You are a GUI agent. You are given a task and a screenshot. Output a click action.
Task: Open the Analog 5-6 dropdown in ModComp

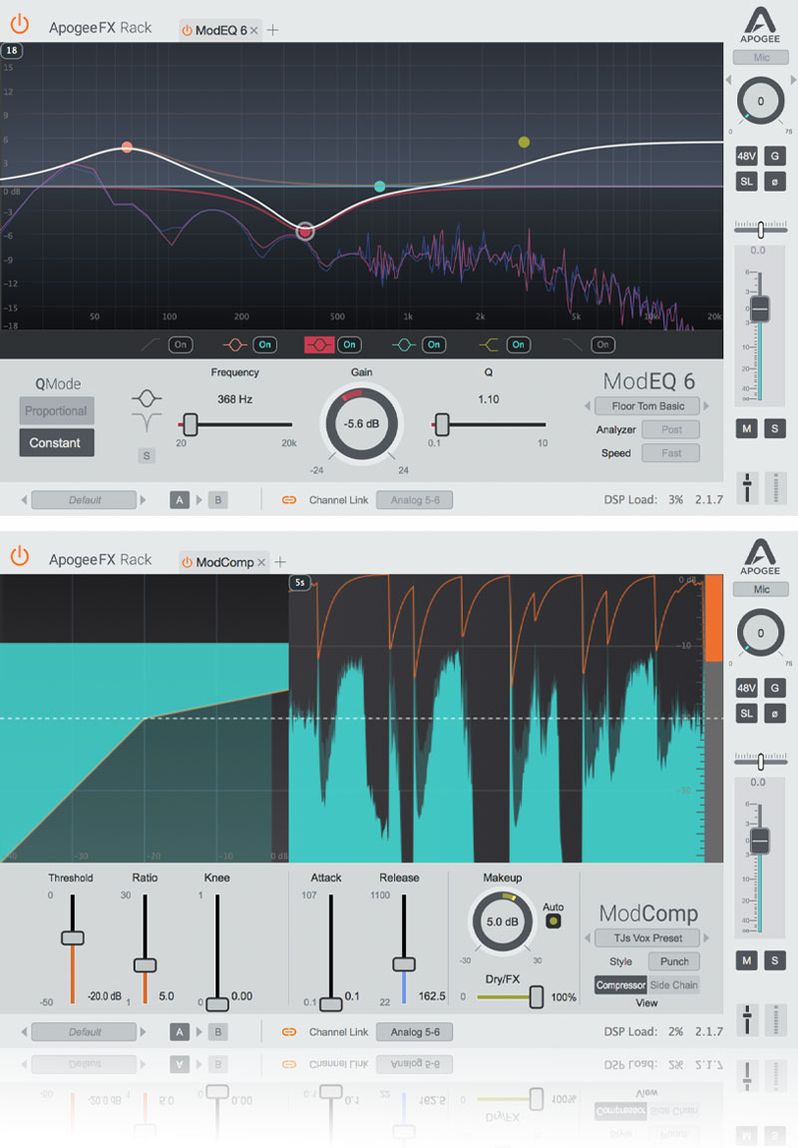pyautogui.click(x=414, y=1032)
